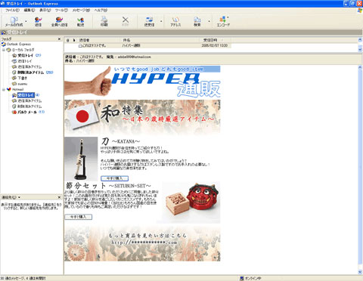This screenshot has height=281, width=363.
Task: Click the Reply toolbar icon
Action: point(38,21)
